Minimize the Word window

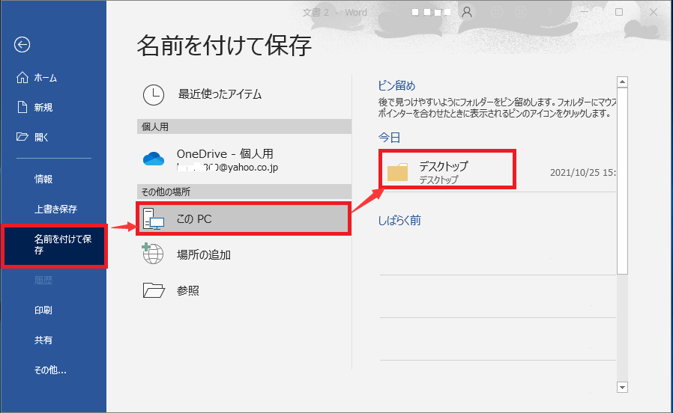tap(584, 12)
